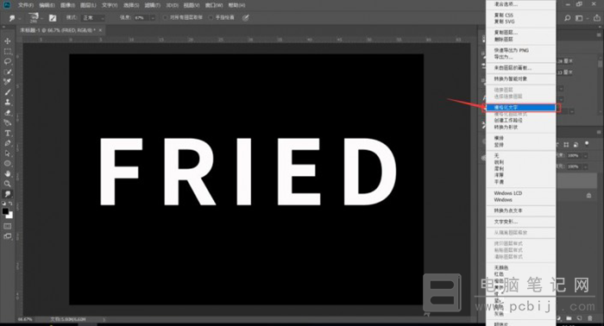Select the Move tool
The image size is (604, 326).
(7, 41)
